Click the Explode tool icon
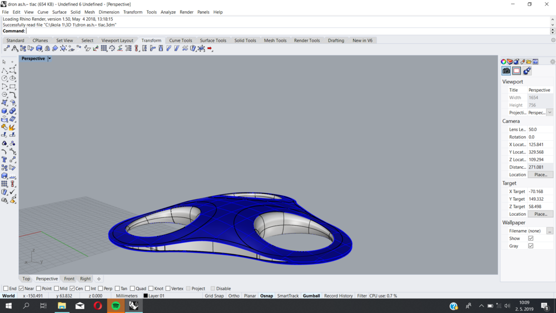This screenshot has width=556, height=313. [x=12, y=127]
